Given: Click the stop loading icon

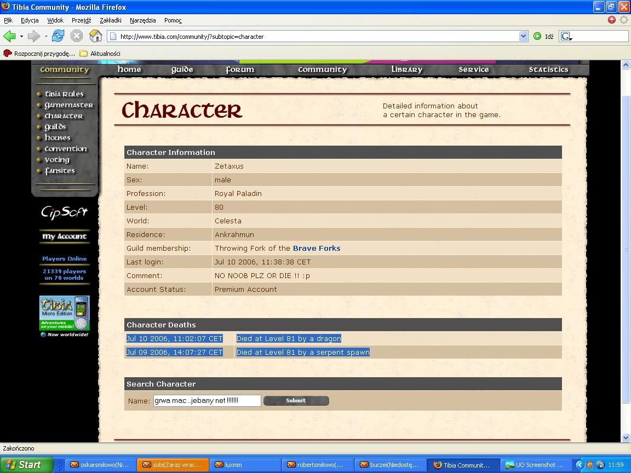Looking at the screenshot, I should point(77,36).
